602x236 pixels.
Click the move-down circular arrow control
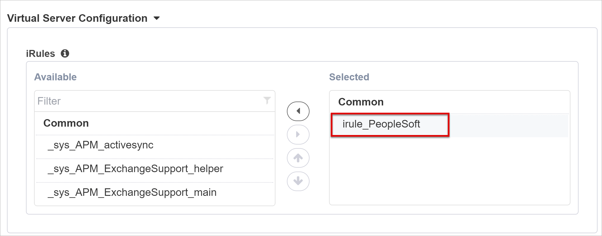(x=298, y=181)
